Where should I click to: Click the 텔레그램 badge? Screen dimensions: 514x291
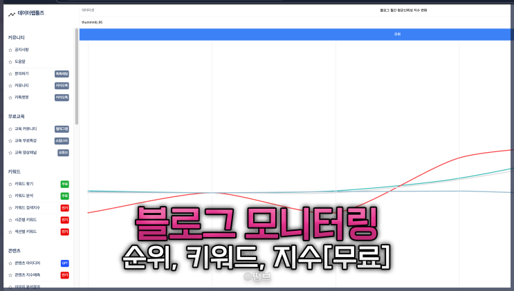tap(62, 129)
